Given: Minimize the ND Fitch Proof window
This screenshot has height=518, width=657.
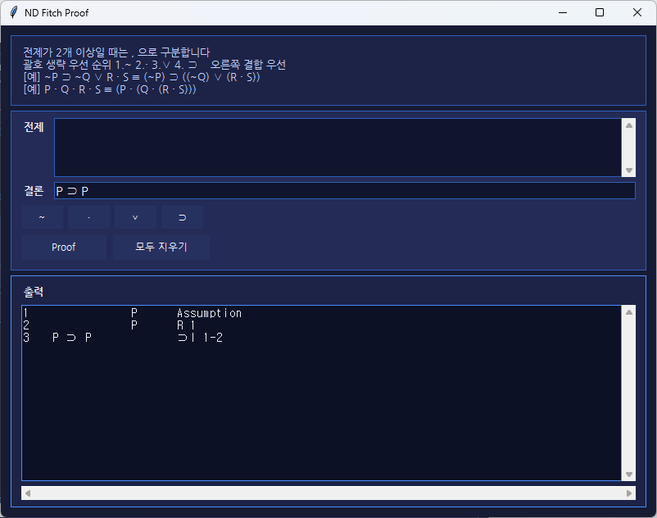Looking at the screenshot, I should [562, 13].
